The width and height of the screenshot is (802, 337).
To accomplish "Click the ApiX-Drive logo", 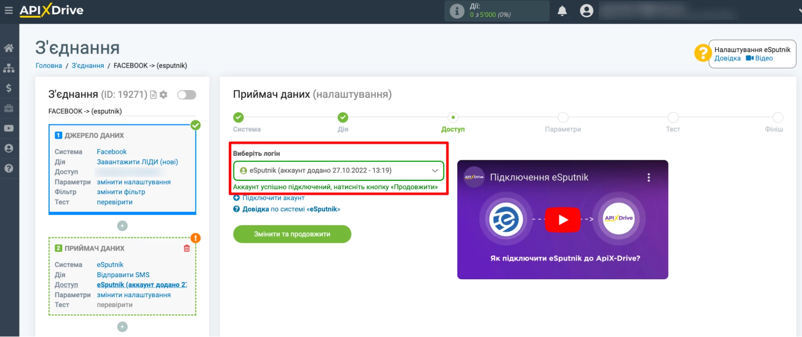I will point(51,10).
